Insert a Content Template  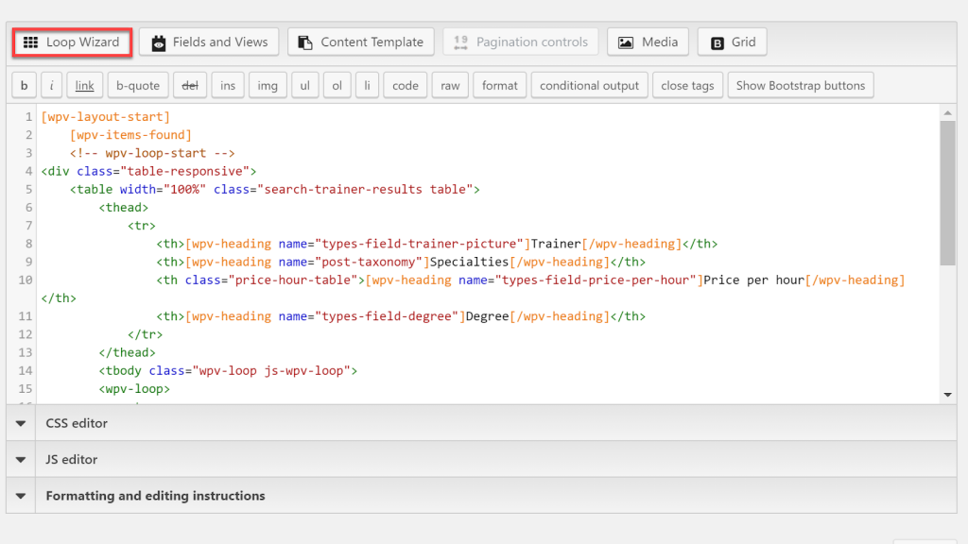(x=361, y=42)
